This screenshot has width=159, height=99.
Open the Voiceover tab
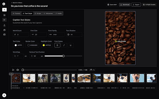48,13
